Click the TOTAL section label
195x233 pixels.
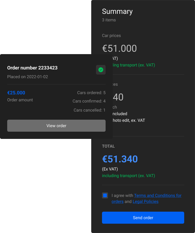pyautogui.click(x=108, y=146)
